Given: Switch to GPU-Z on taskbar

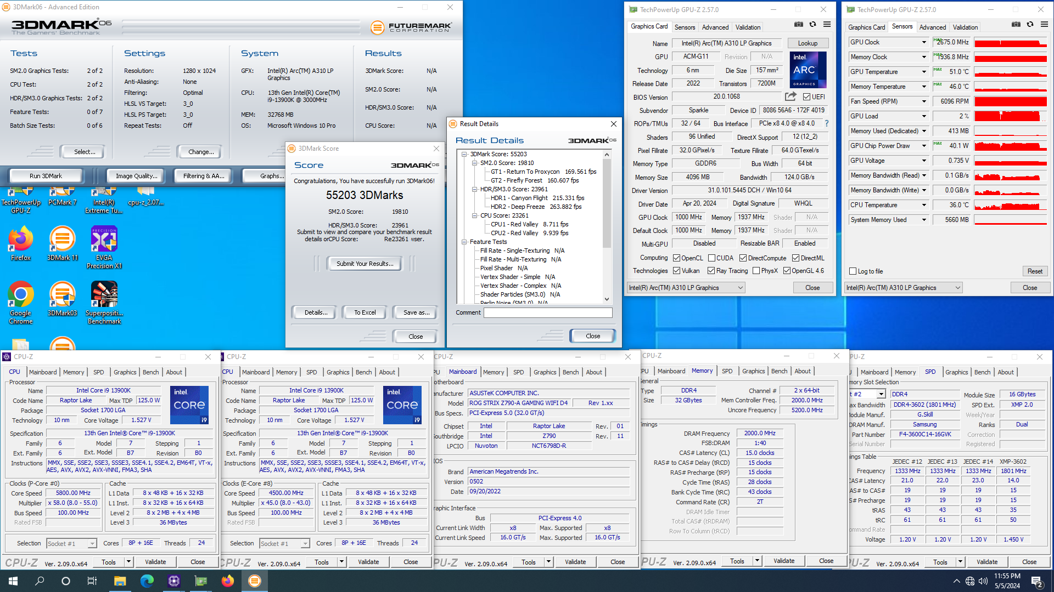Looking at the screenshot, I should (x=201, y=581).
